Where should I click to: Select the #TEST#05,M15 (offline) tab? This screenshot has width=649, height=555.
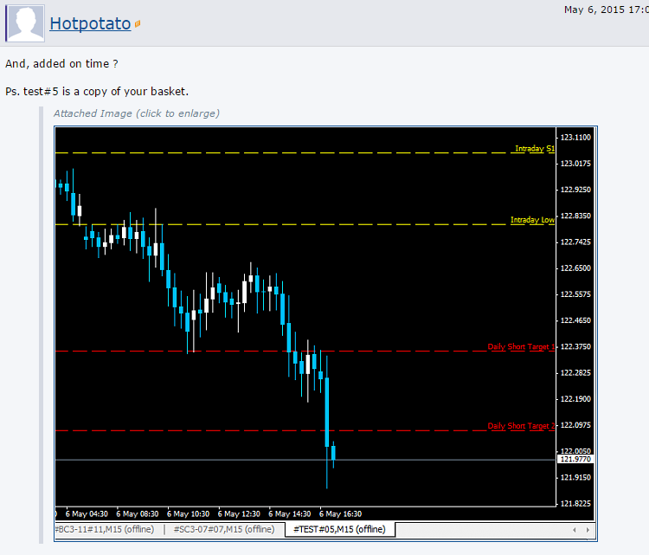coord(339,529)
